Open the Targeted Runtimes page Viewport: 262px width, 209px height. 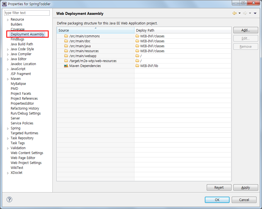tap(24, 133)
